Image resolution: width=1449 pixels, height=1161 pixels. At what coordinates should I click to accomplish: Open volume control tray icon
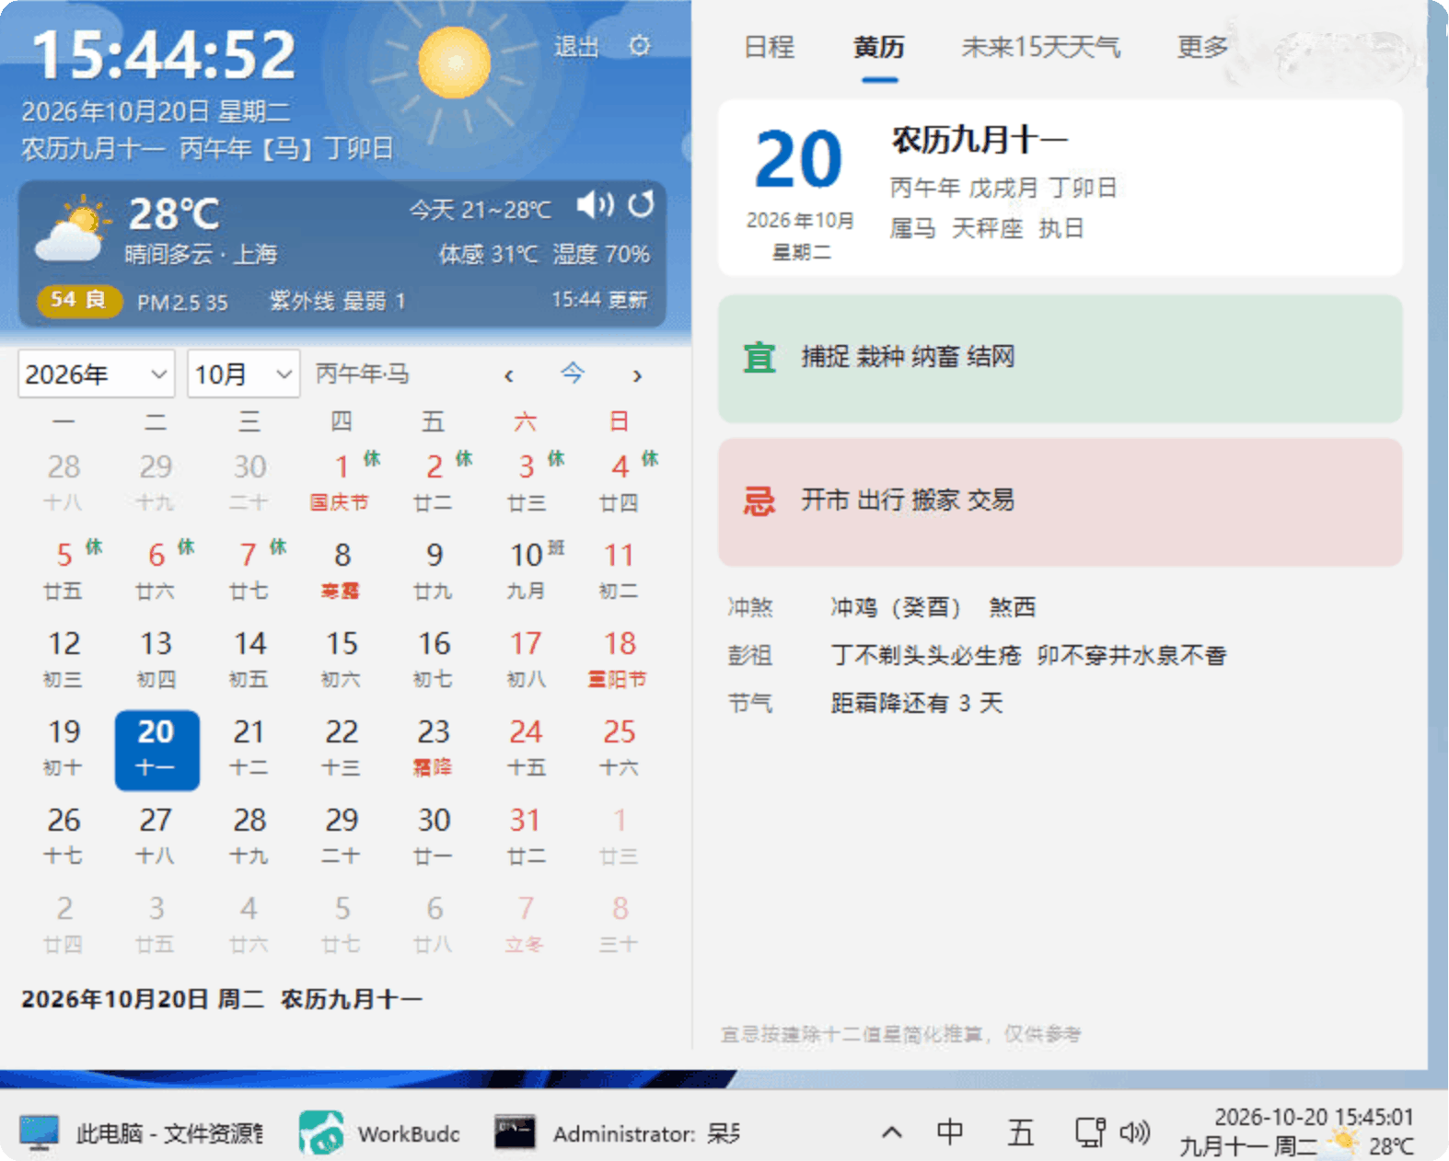pos(1134,1132)
